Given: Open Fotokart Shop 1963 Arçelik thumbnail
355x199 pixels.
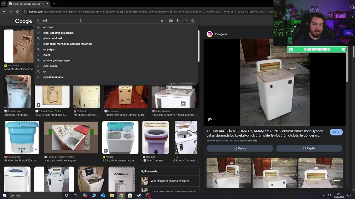Looking at the screenshot, I should [x=52, y=97].
